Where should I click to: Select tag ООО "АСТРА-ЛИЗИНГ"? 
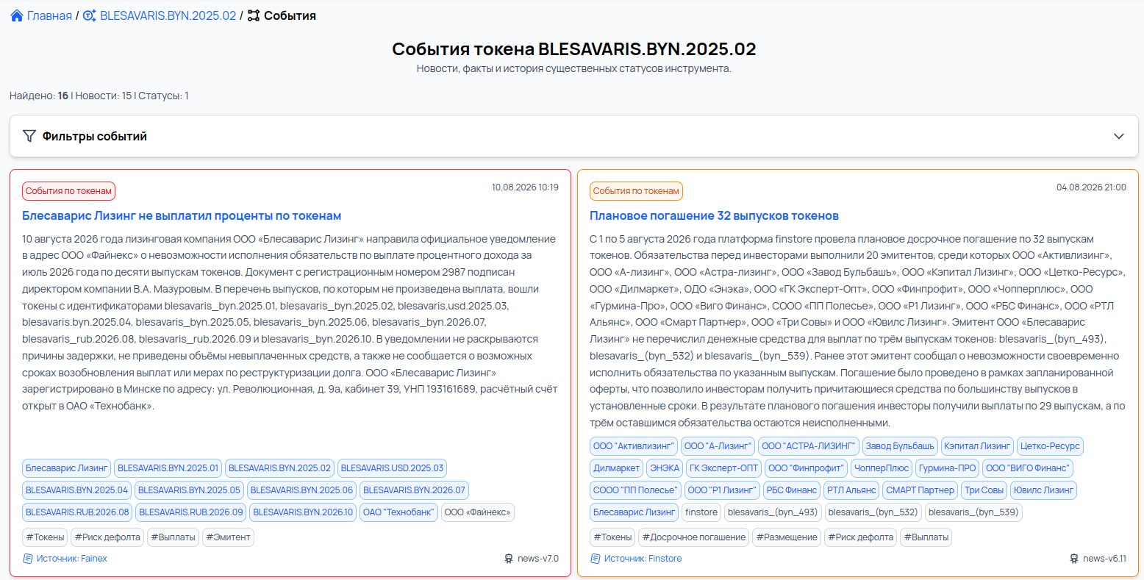tap(809, 446)
